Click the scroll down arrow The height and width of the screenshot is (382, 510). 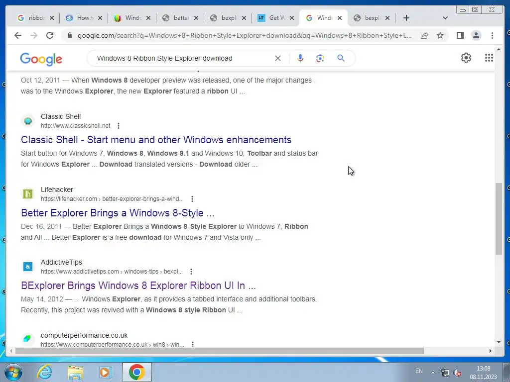(x=499, y=342)
